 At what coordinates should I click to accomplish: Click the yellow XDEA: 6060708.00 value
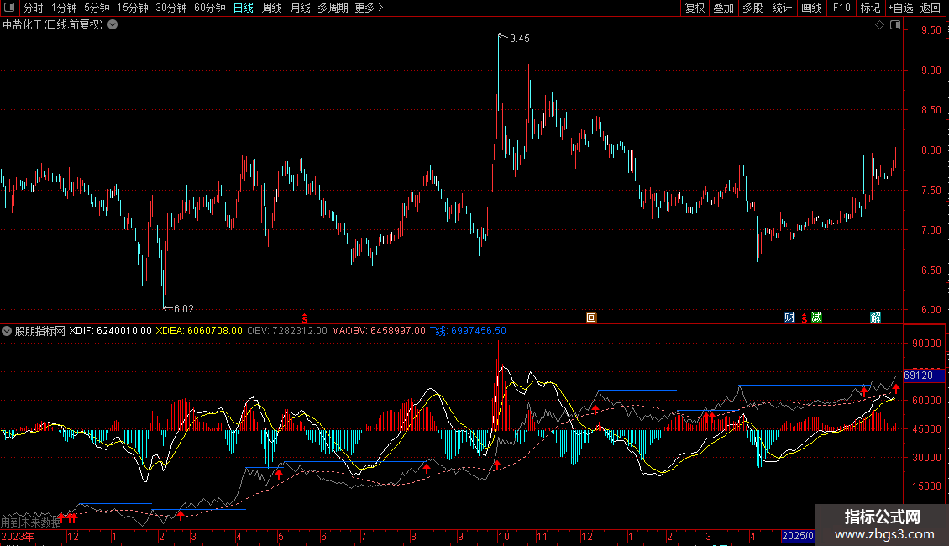[x=199, y=331]
